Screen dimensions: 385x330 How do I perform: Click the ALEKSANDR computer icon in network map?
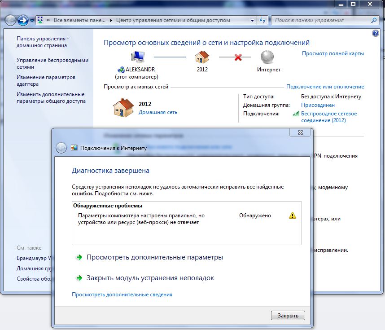click(x=137, y=57)
